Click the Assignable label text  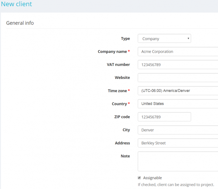(152, 178)
